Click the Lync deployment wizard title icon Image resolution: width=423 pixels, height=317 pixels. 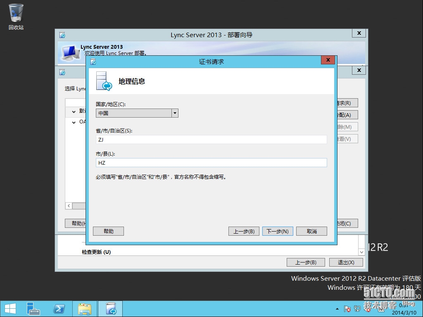point(62,35)
